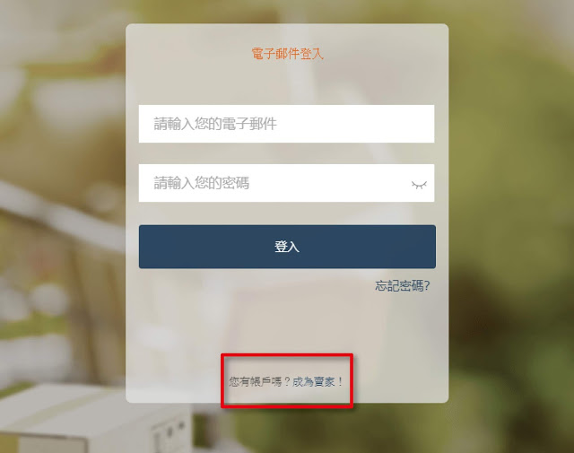The image size is (574, 453).
Task: Select the 電子郵件登入 heading text
Action: 287,54
